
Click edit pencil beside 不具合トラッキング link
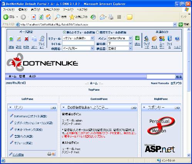click(12, 129)
